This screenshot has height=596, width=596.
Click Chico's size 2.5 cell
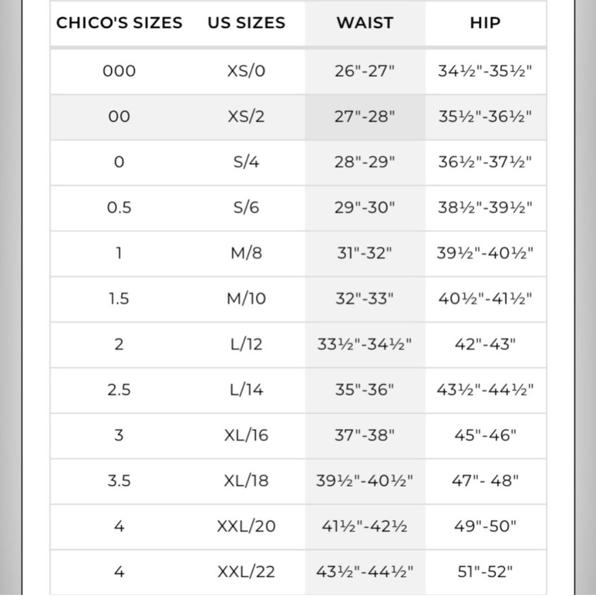[119, 390]
